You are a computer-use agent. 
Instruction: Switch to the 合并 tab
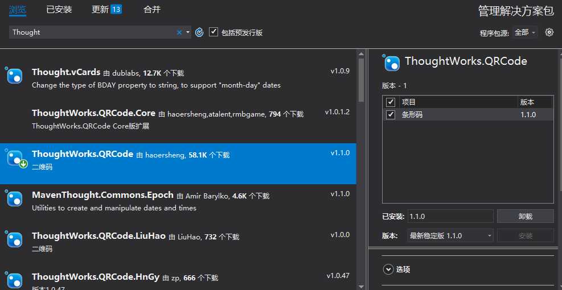coord(152,10)
